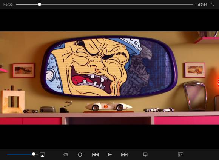
Task: Tap the video frame to hide controls
Action: coord(109,78)
